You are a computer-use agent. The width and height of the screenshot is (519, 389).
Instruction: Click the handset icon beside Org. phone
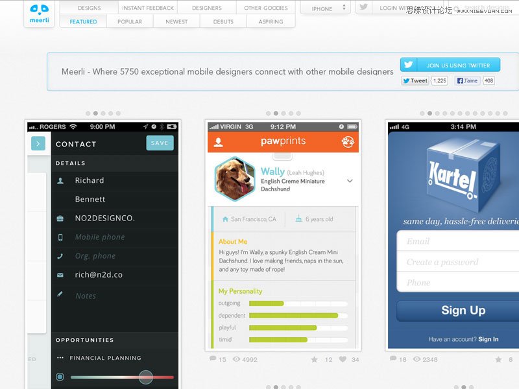coord(60,256)
